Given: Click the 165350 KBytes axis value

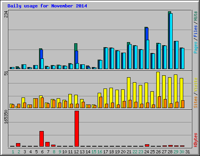Looking at the screenshot, I should click(6, 117).
